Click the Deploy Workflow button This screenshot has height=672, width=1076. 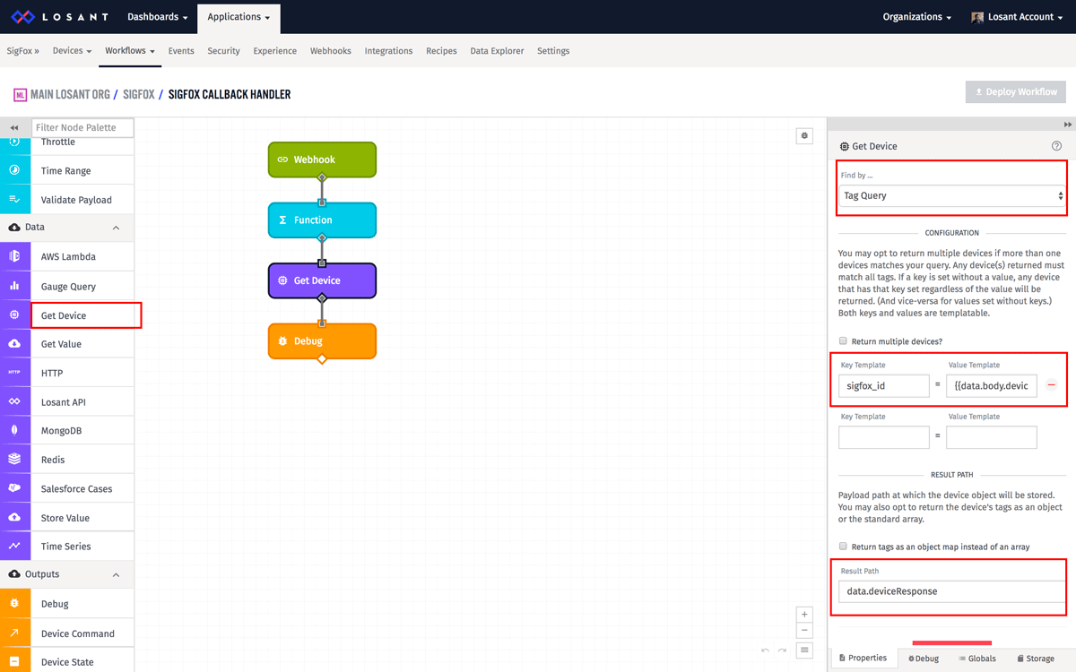[1015, 91]
